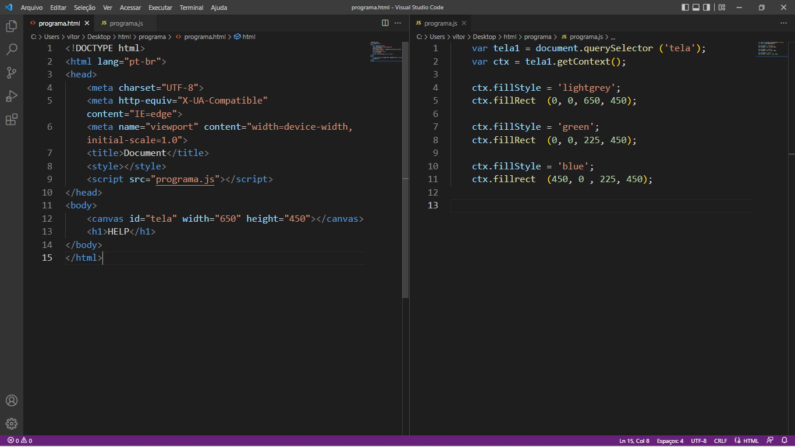Click 'Users' breadcrumb in left editor
Image resolution: width=795 pixels, height=447 pixels.
point(52,37)
